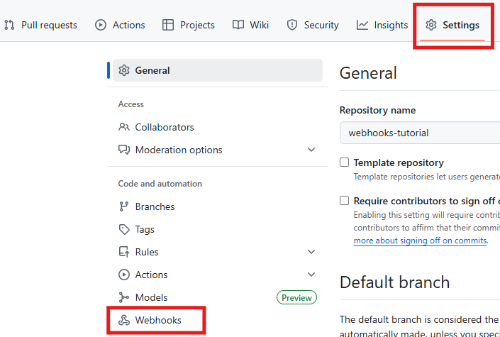Screen dimensions: 500x337
Task: Click the Models icon in sidebar
Action: tap(123, 297)
